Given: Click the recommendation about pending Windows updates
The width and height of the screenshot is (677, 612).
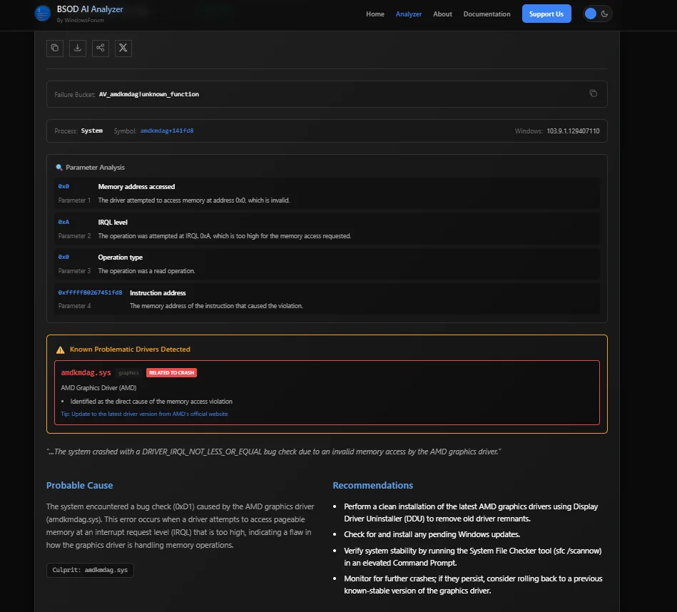Looking at the screenshot, I should pos(432,534).
